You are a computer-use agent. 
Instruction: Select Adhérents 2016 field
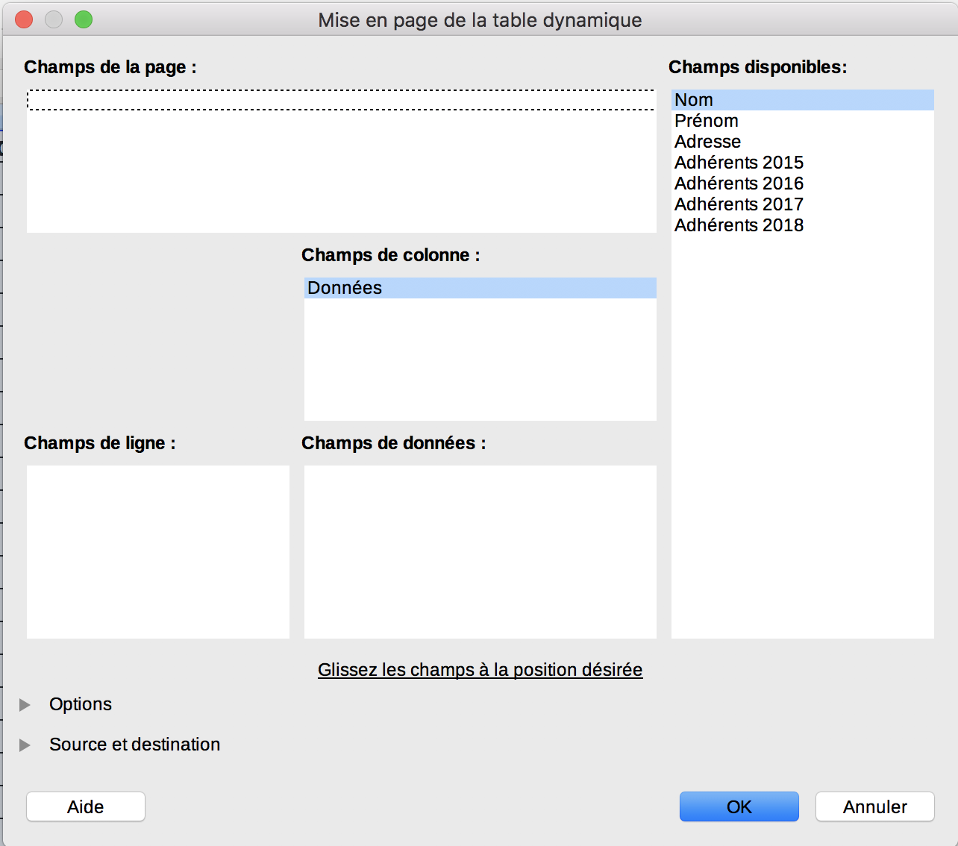pos(803,184)
